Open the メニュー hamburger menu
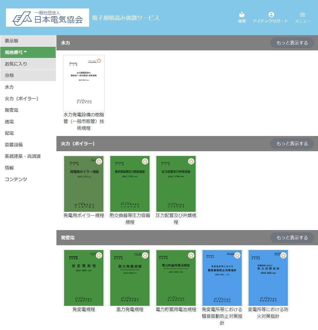318x330 pixels. tap(303, 17)
